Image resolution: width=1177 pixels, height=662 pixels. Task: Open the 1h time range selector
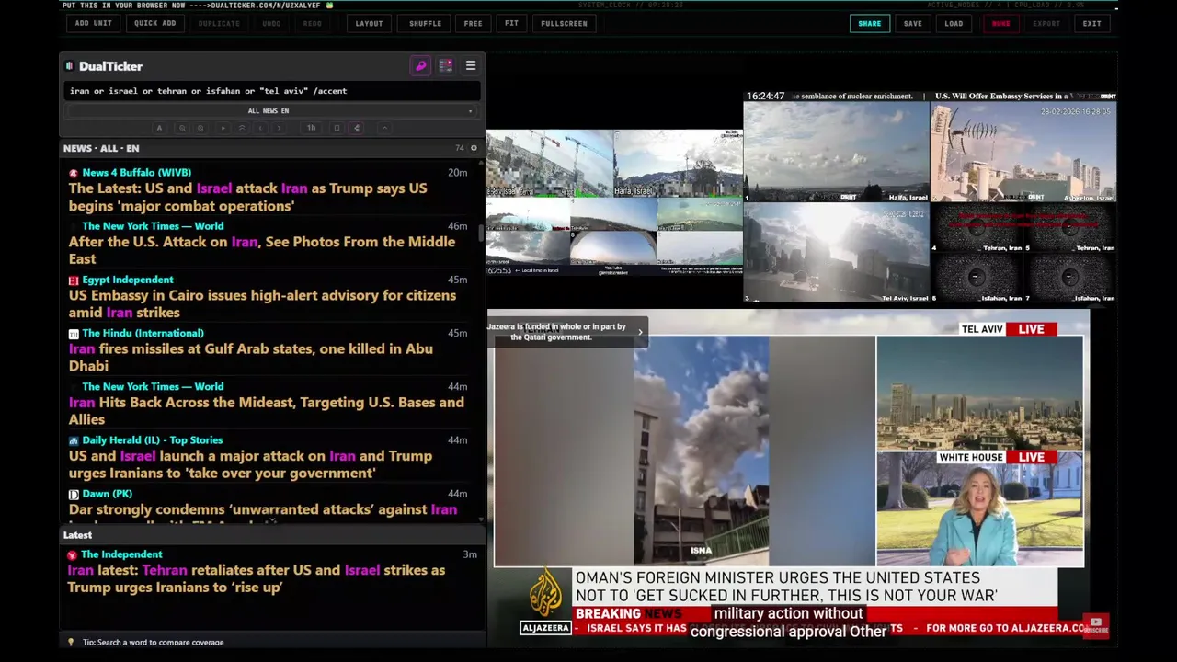point(311,128)
